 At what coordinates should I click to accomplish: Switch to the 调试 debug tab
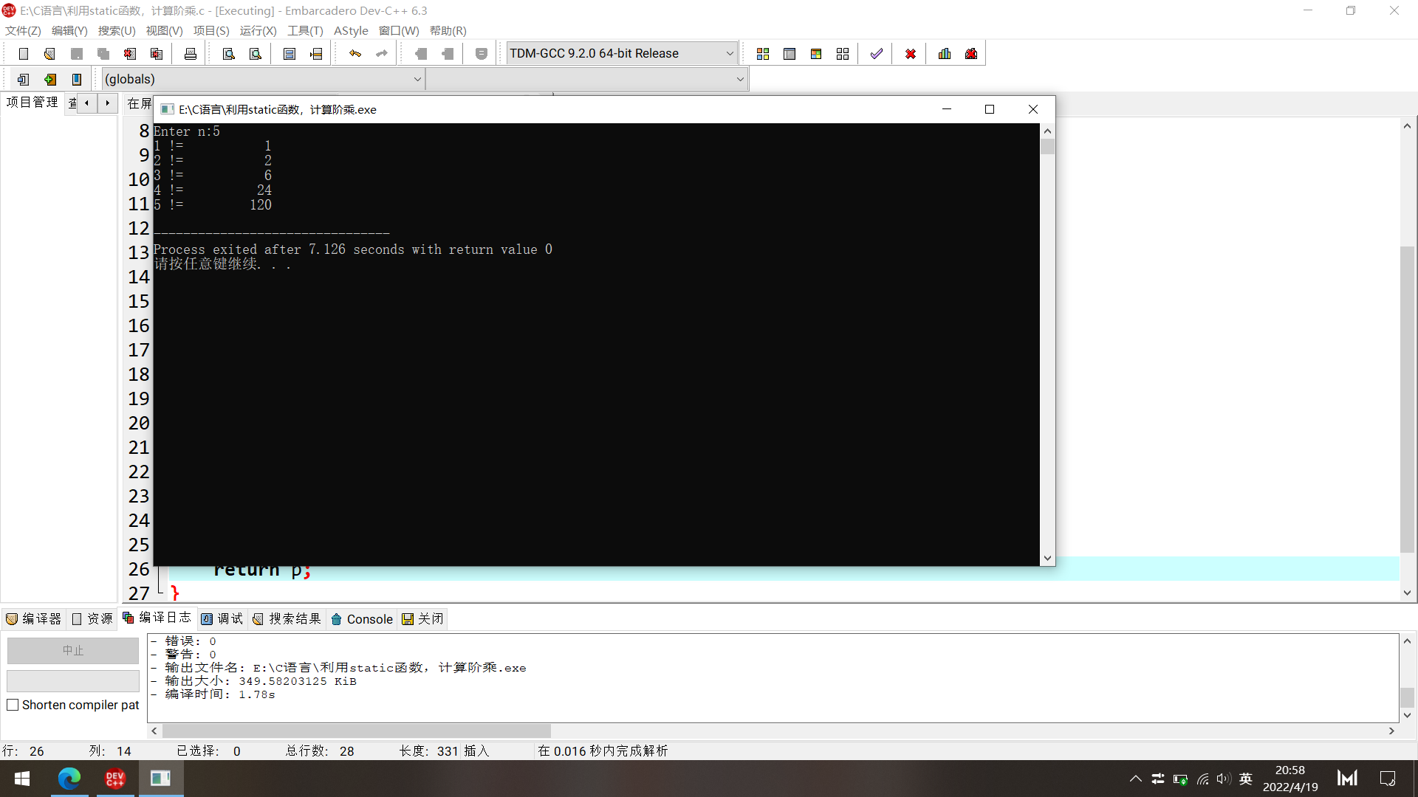222,619
